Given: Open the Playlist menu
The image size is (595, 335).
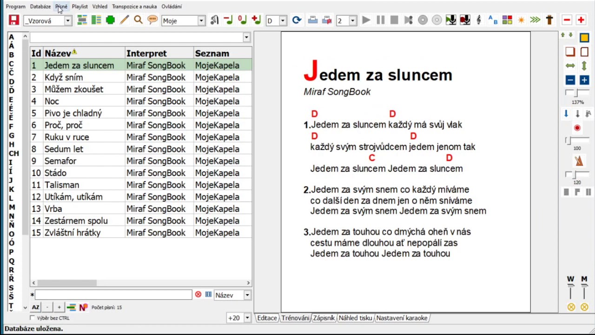Looking at the screenshot, I should (79, 7).
